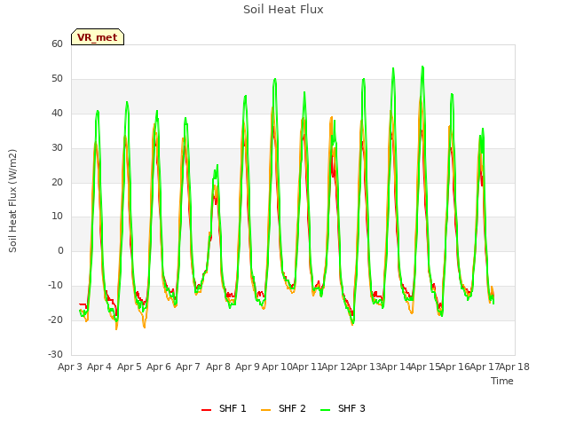The width and height of the screenshot is (568, 426).
Task: Toggle the SHF 2 legend entry
Action: tap(283, 408)
